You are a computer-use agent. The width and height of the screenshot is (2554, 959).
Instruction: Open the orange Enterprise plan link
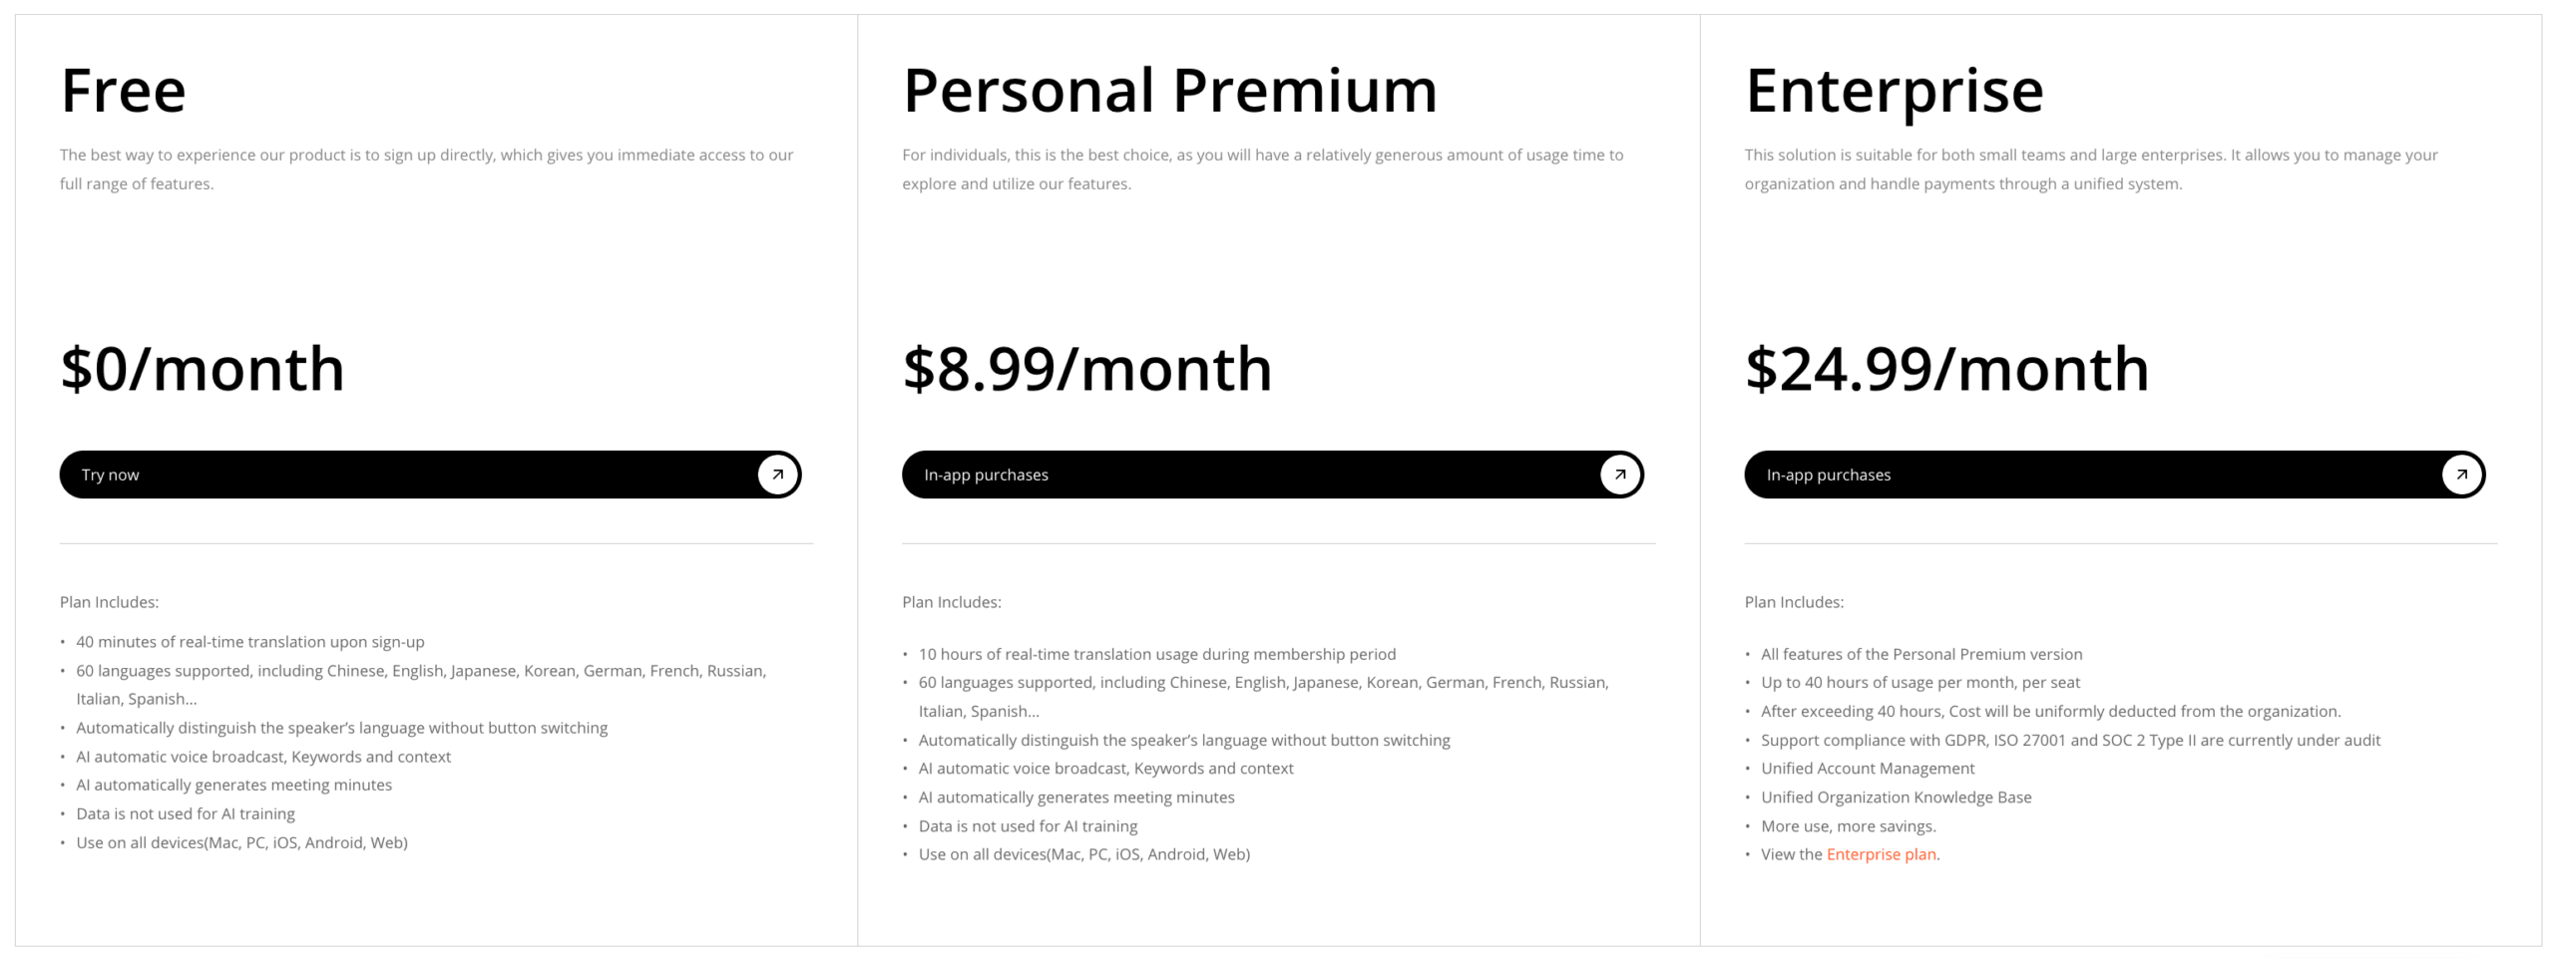click(x=1881, y=854)
